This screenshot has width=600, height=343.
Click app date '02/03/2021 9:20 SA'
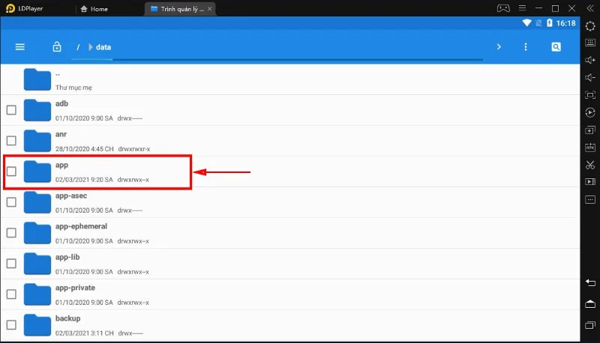tap(84, 180)
